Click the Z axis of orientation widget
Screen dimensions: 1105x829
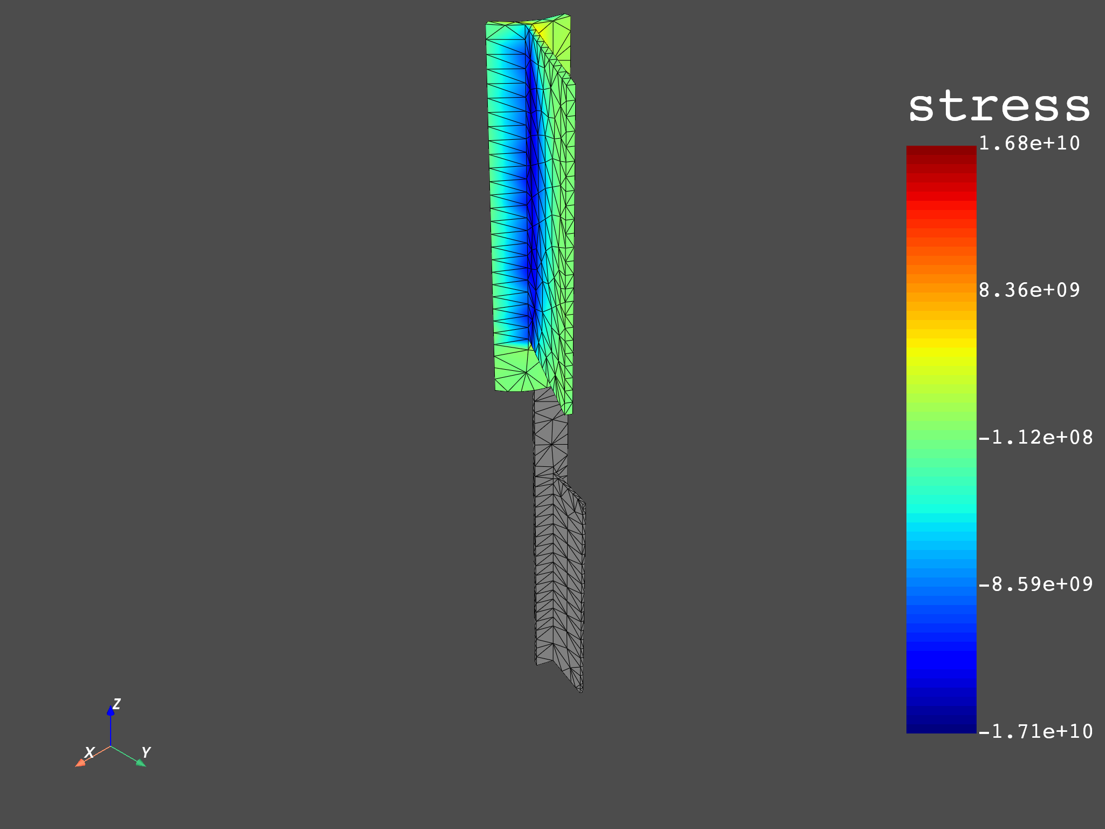[111, 725]
